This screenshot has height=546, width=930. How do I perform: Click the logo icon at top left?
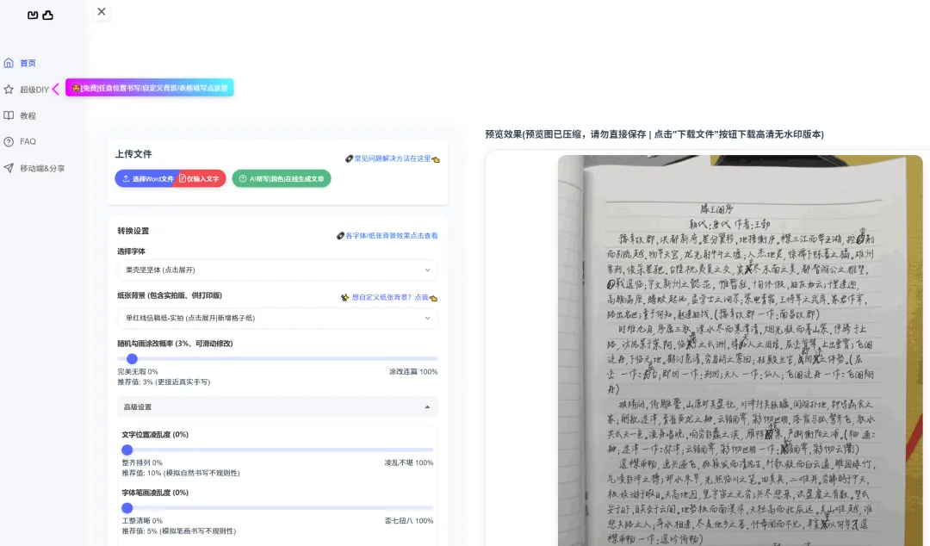(x=40, y=15)
